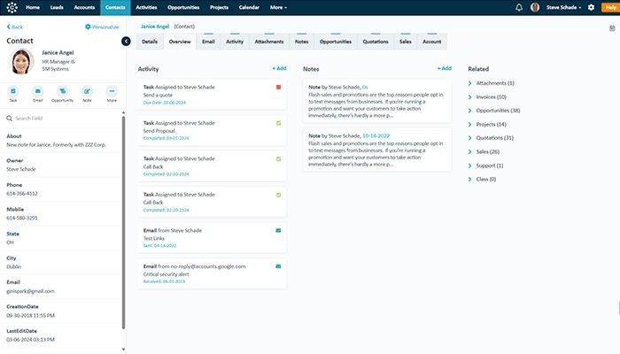
Task: Click the user avatar in the top bar
Action: click(x=535, y=7)
